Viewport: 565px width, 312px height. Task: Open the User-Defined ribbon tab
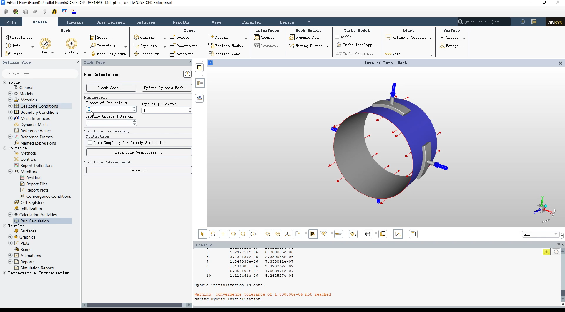[x=111, y=22]
